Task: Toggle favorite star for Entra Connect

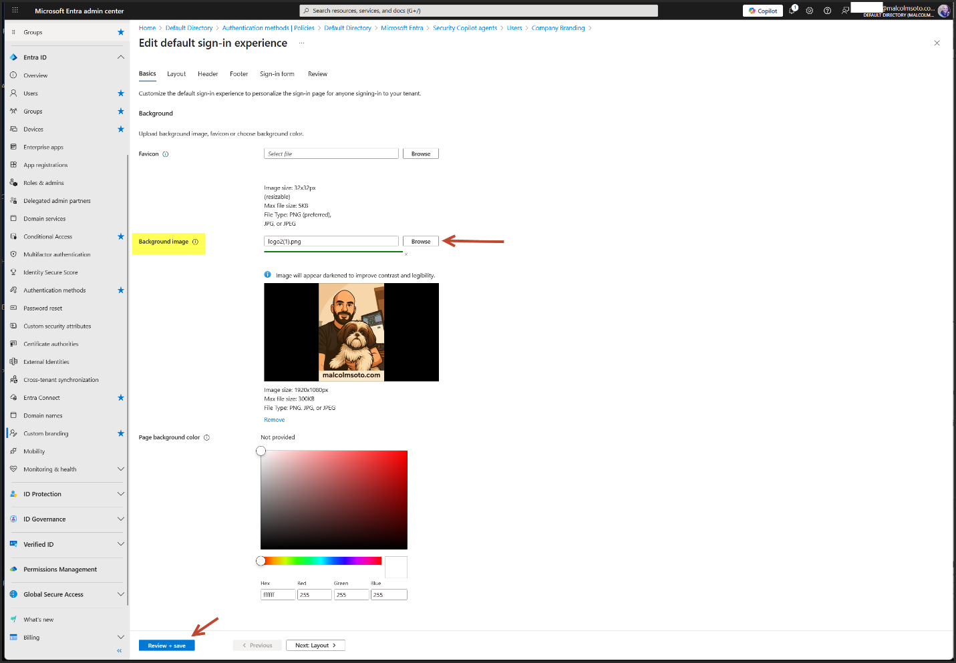Action: pos(121,397)
